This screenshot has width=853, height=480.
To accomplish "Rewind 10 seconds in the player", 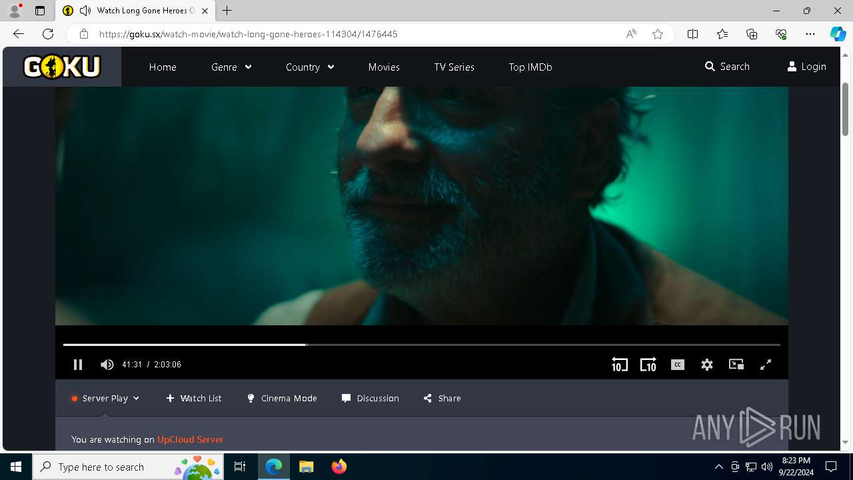I will coord(619,365).
